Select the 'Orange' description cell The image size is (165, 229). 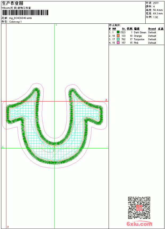pos(138,36)
